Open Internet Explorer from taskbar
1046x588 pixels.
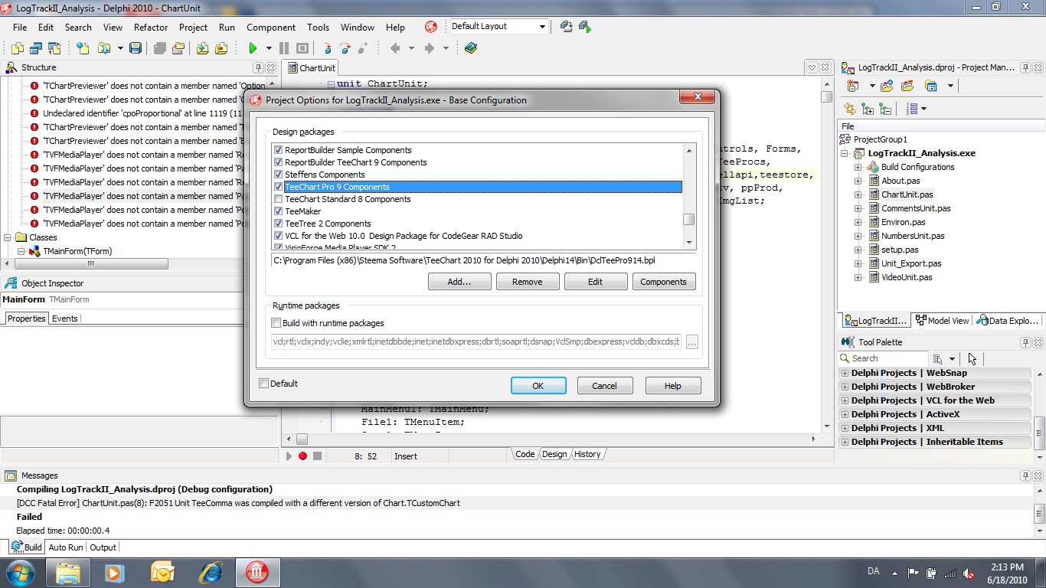tap(210, 573)
